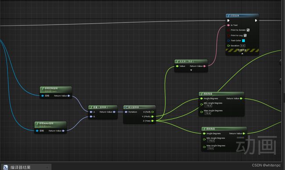Click Angle Degrees pin on lower Clamp Angle node
Viewport: 285px width, 170px height.
pyautogui.click(x=204, y=134)
